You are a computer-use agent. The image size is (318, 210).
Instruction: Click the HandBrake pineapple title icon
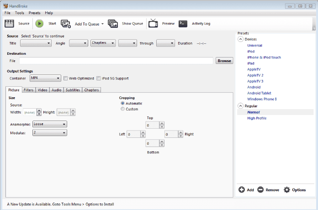(x=5, y=6)
